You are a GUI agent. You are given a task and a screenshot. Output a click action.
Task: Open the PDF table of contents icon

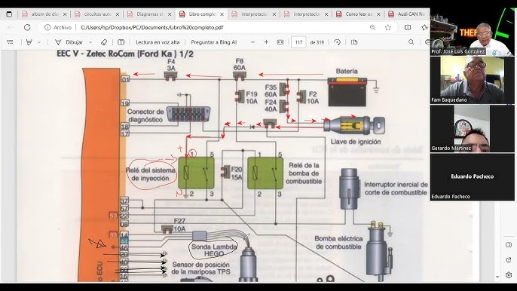pyautogui.click(x=10, y=42)
